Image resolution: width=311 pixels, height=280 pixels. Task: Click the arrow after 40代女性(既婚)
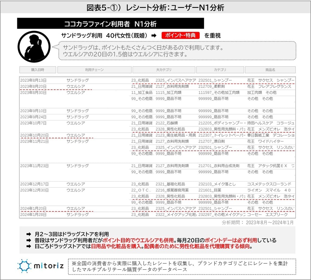[x=154, y=36]
